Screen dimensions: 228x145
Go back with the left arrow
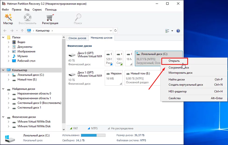[5, 31]
